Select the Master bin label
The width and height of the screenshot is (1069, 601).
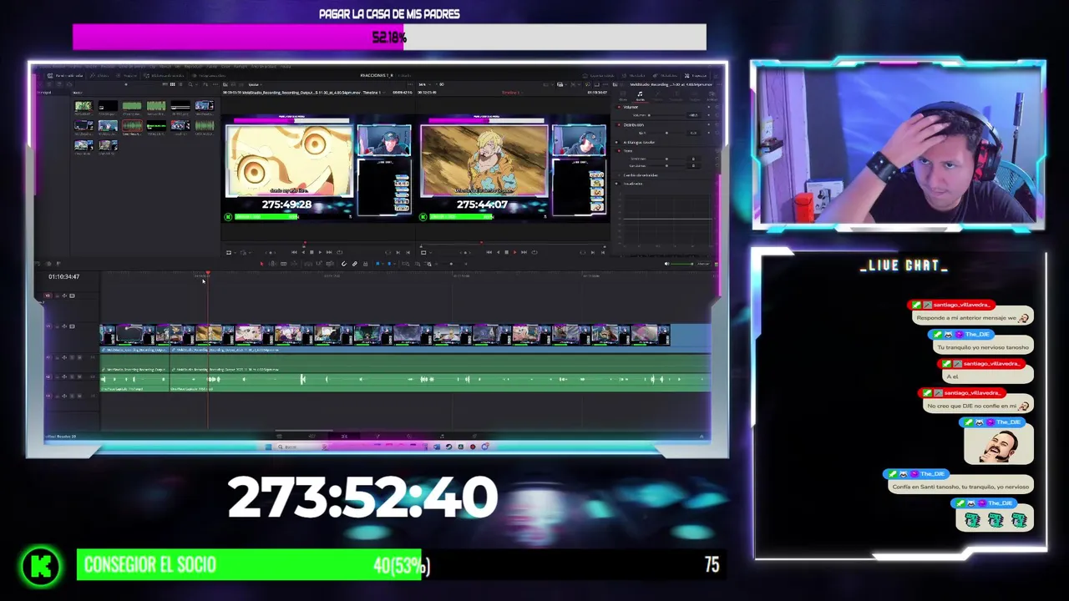(x=78, y=93)
